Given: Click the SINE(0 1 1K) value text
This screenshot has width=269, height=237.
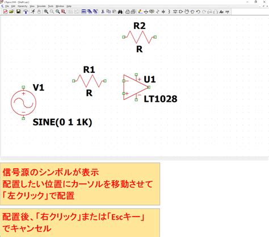Looking at the screenshot, I should pyautogui.click(x=62, y=122).
